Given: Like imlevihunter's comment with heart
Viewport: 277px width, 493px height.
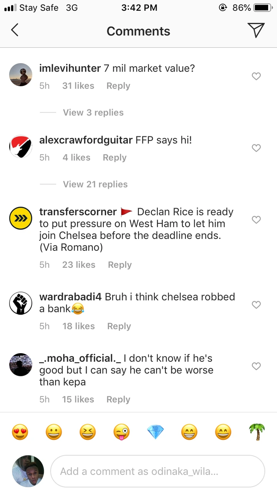Looking at the screenshot, I should [256, 76].
